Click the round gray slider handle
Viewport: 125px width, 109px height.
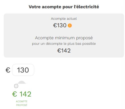point(16,86)
